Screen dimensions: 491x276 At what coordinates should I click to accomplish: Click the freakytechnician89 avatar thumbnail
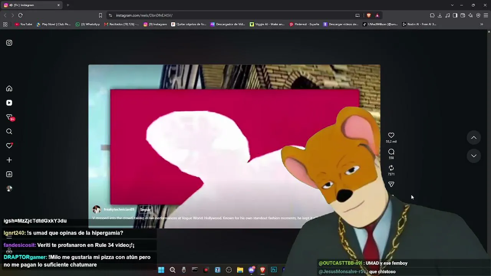click(97, 209)
